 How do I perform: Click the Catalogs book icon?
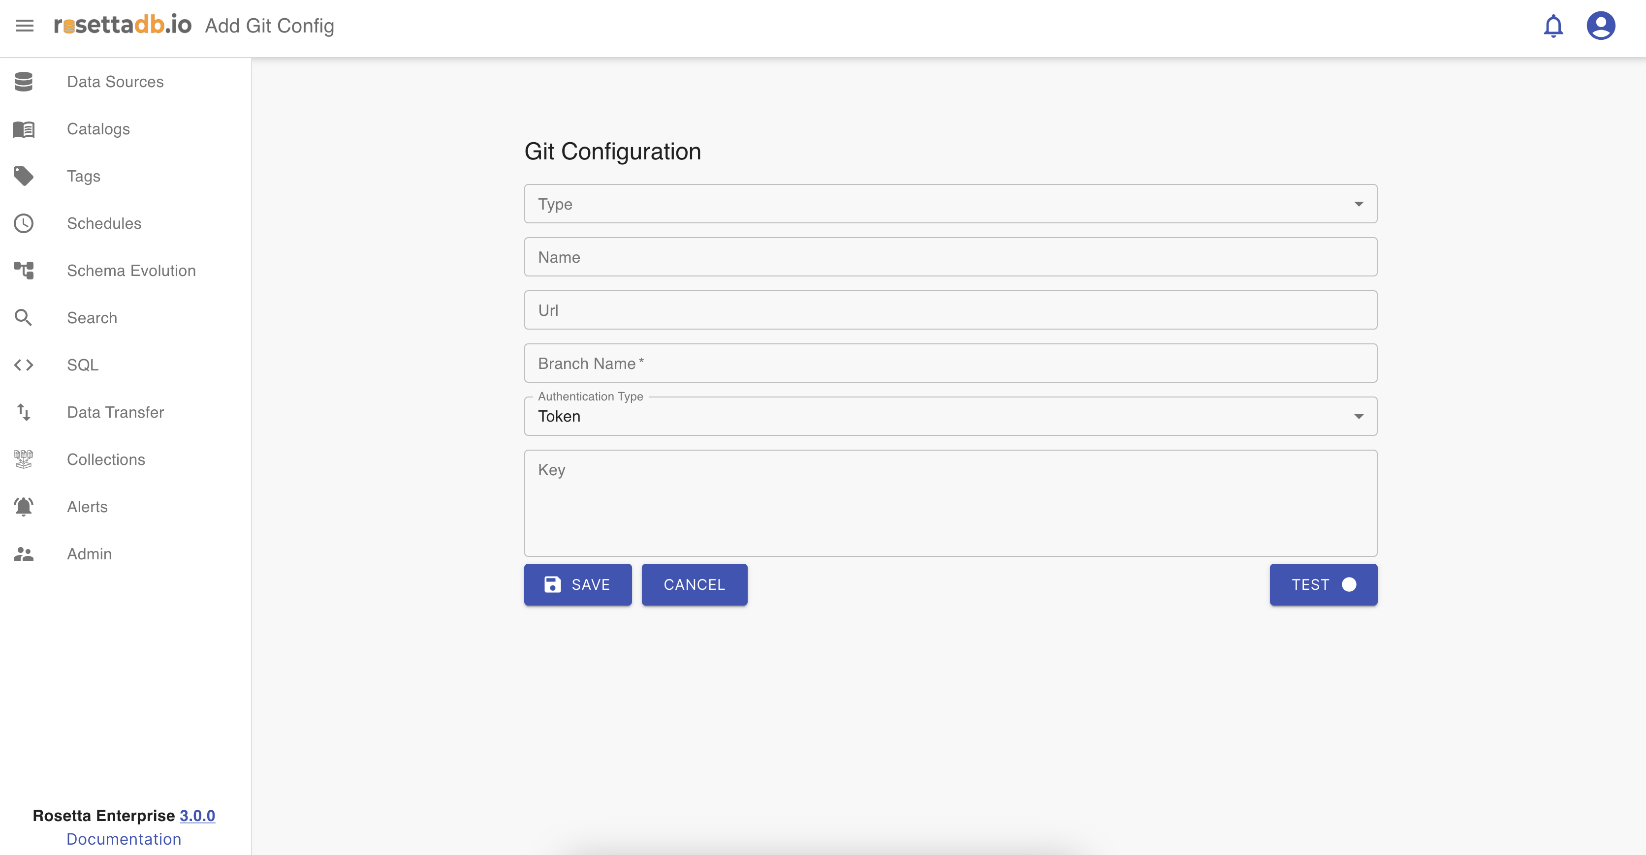(x=24, y=129)
